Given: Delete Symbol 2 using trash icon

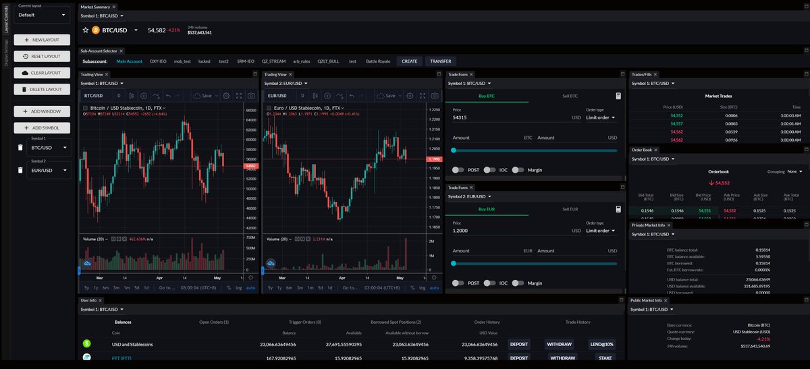Looking at the screenshot, I should point(20,170).
